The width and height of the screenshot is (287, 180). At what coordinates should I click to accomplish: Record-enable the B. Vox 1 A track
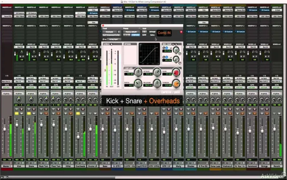pyautogui.click(x=242, y=109)
